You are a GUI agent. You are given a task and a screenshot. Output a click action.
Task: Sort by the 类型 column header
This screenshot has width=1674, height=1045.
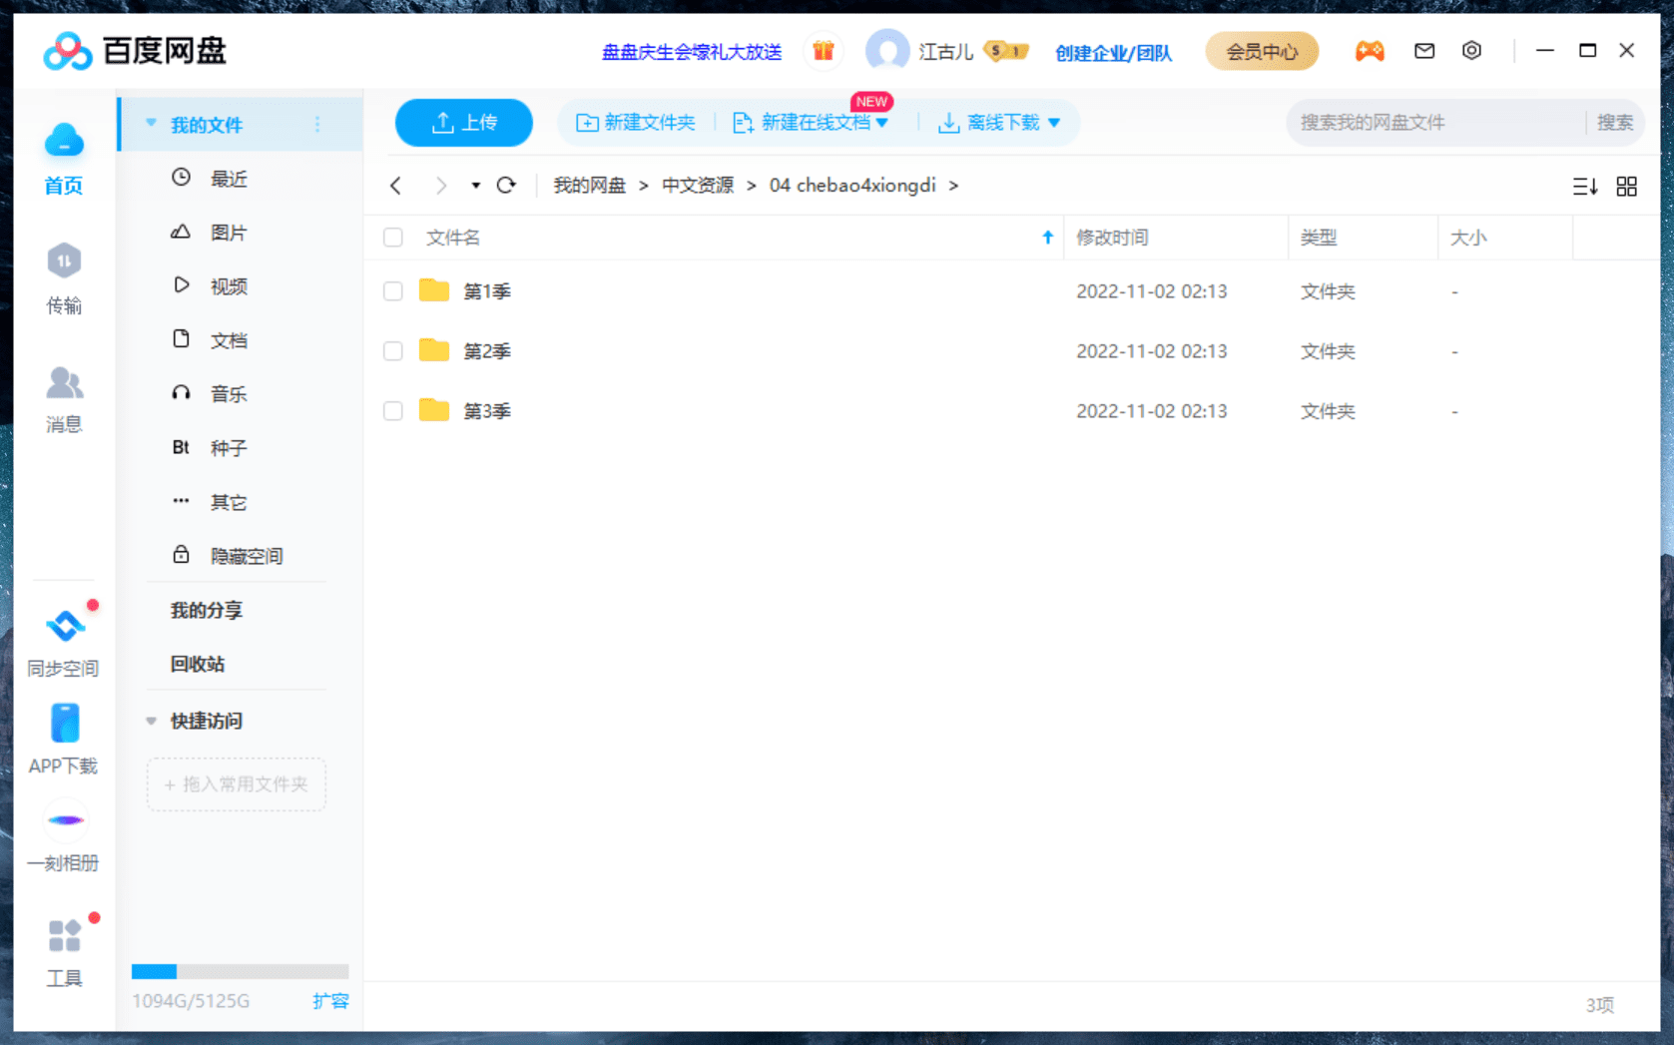[x=1319, y=238]
